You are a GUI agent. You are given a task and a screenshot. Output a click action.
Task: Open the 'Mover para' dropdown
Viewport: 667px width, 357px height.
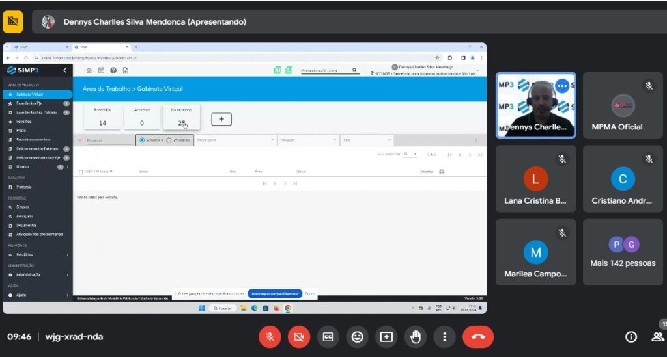coord(235,140)
